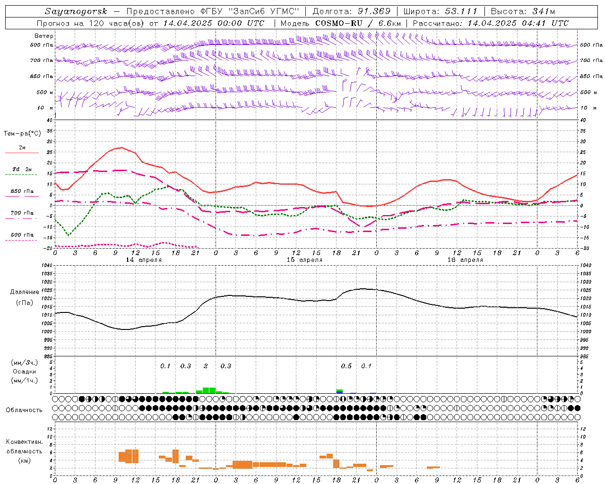
Task: Click the Давление (гПа) axis label
Action: (x=25, y=297)
